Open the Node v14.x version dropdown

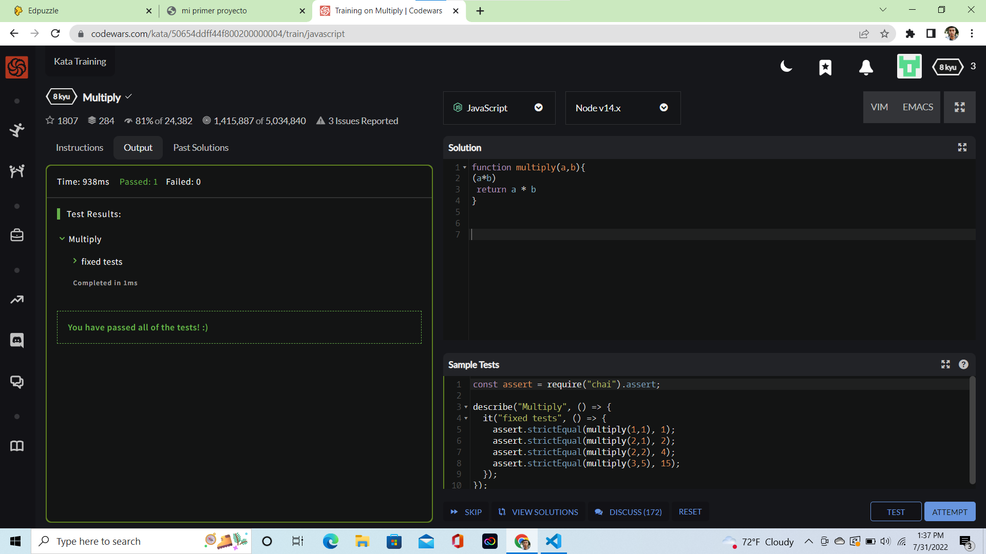tap(663, 108)
